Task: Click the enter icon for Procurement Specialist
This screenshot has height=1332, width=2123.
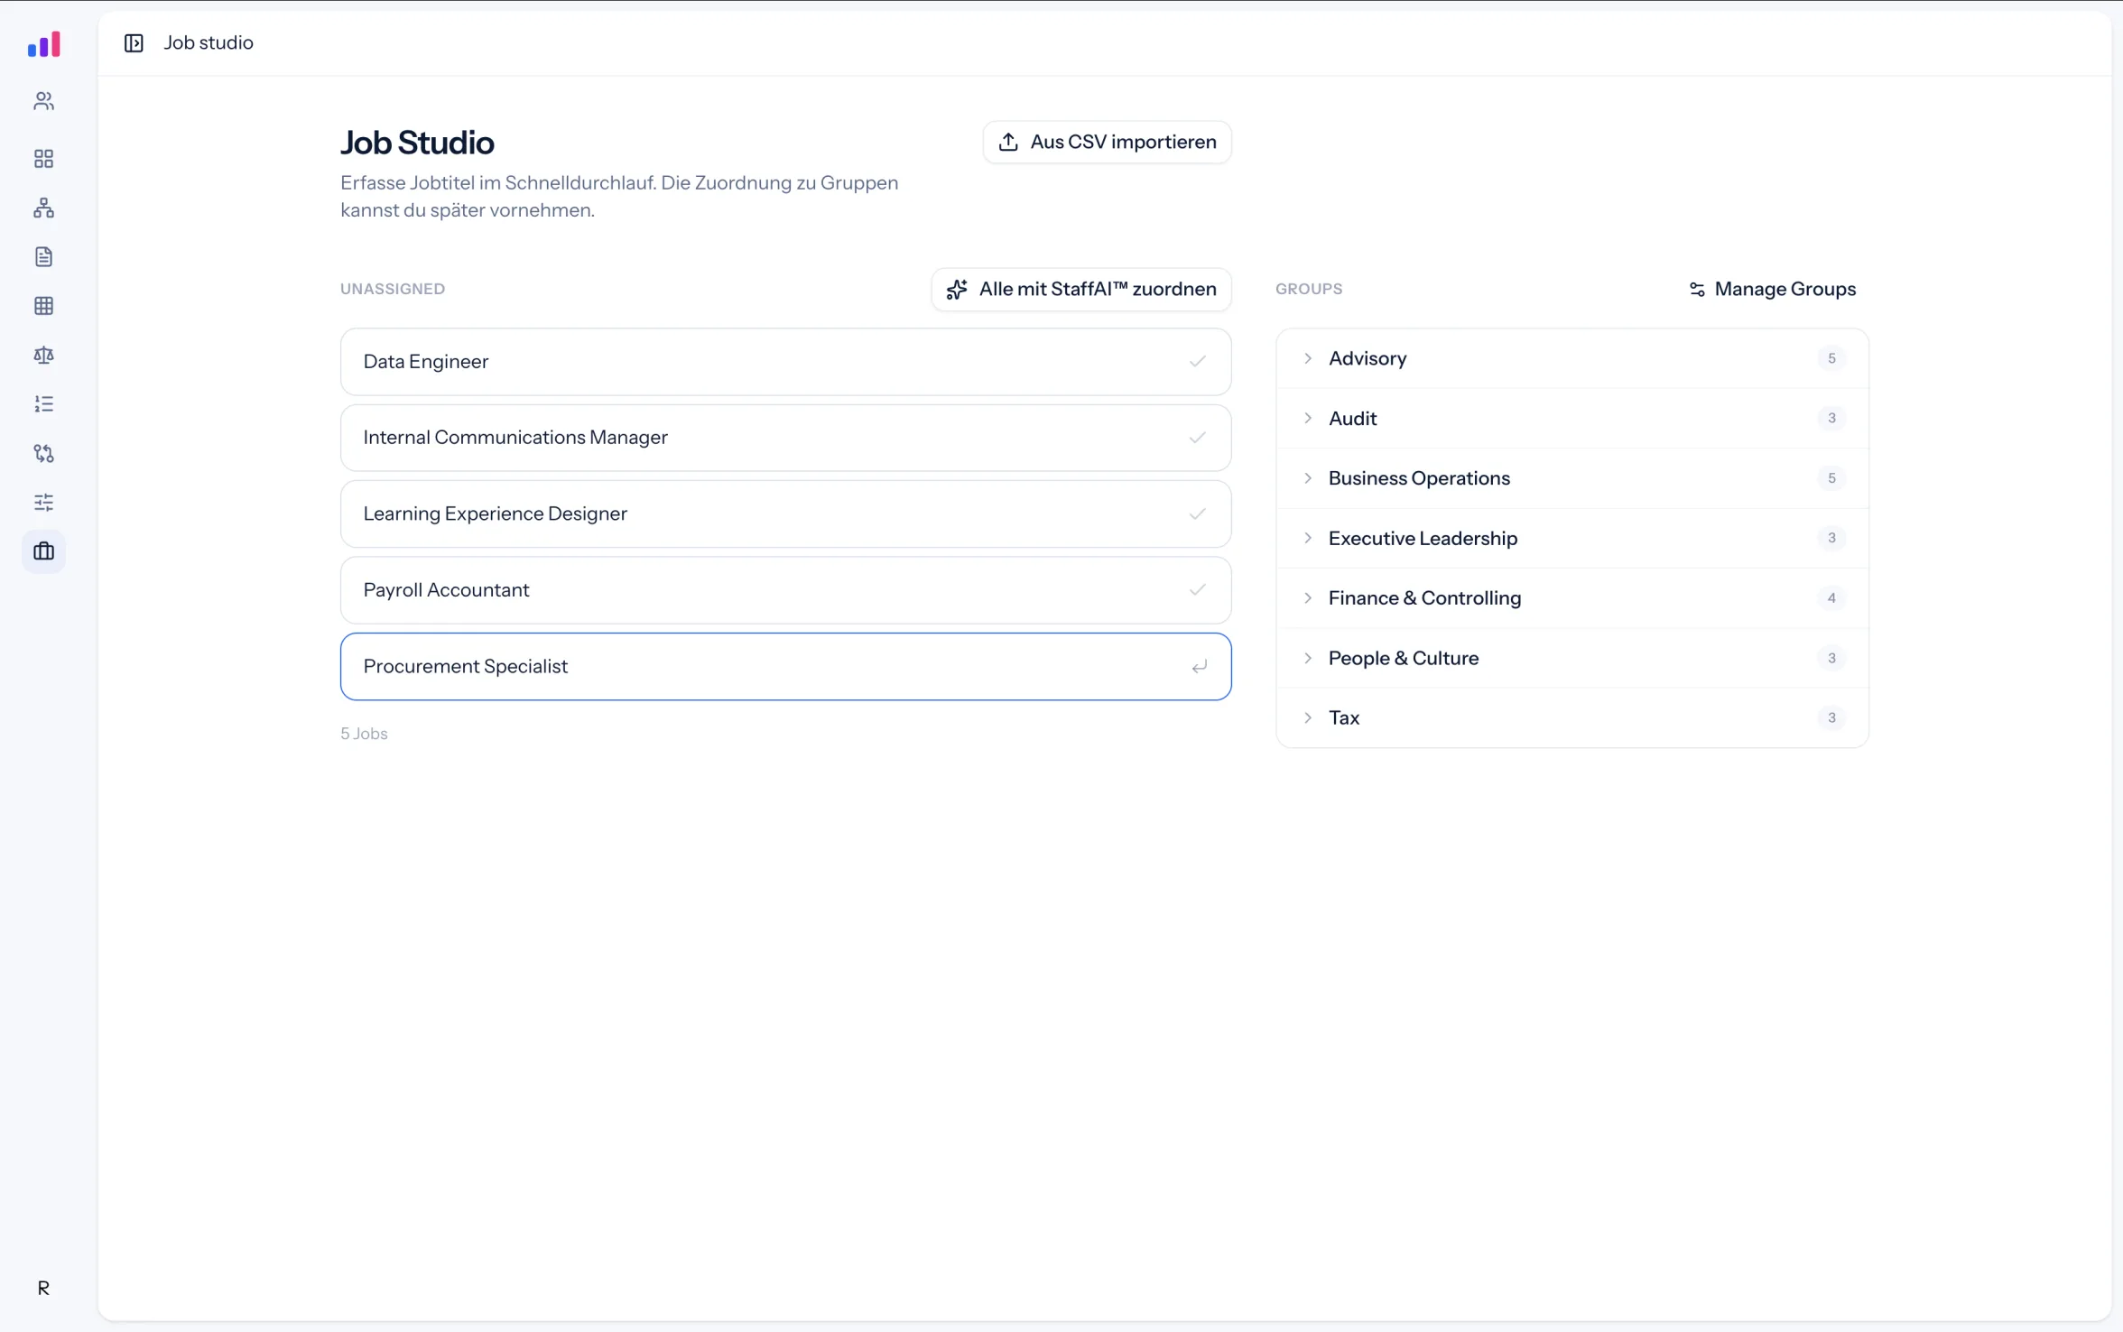Action: pyautogui.click(x=1199, y=667)
